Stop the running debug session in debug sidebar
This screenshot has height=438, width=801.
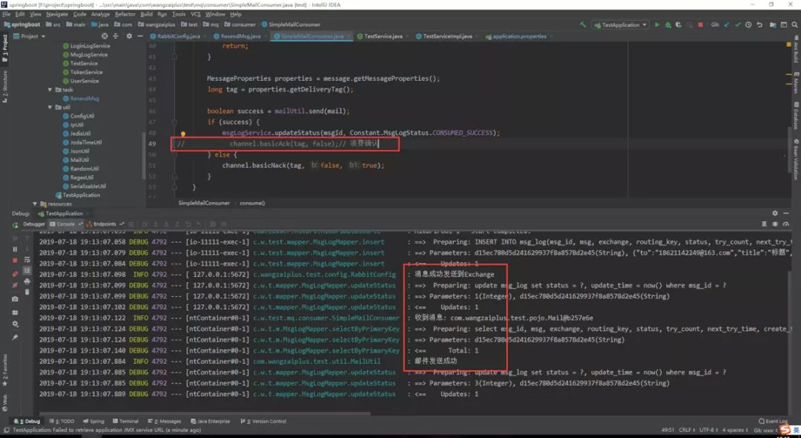coord(15,261)
